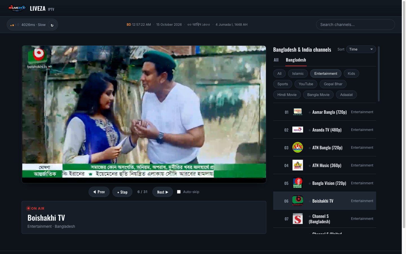Click the ON AIR indicator
The height and width of the screenshot is (254, 406).
(x=36, y=209)
